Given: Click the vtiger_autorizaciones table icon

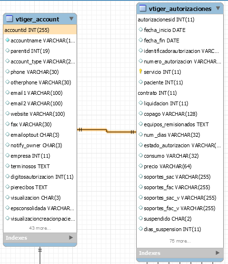Looking at the screenshot, I should click(x=143, y=8).
